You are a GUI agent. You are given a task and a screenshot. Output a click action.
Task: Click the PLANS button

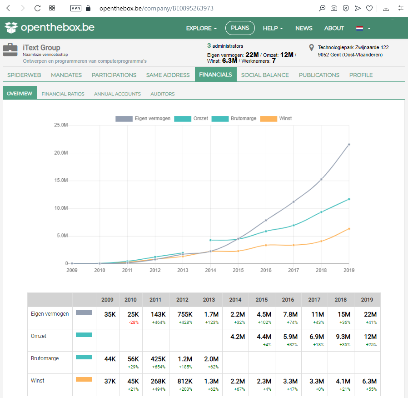pos(240,28)
